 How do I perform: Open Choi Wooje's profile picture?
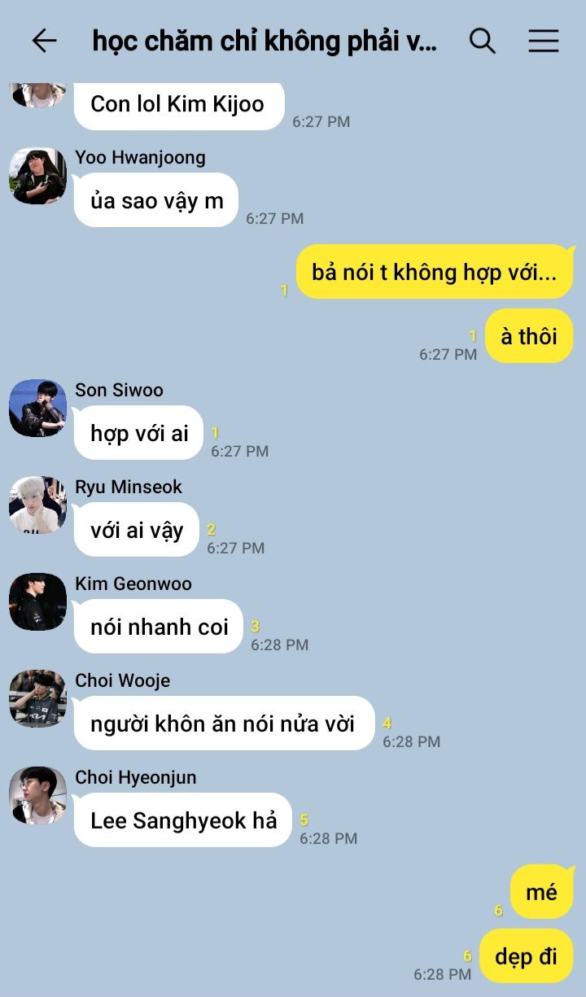[x=37, y=699]
